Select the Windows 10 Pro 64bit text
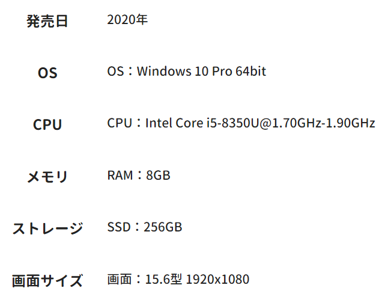The height and width of the screenshot is (297, 382). click(x=201, y=72)
